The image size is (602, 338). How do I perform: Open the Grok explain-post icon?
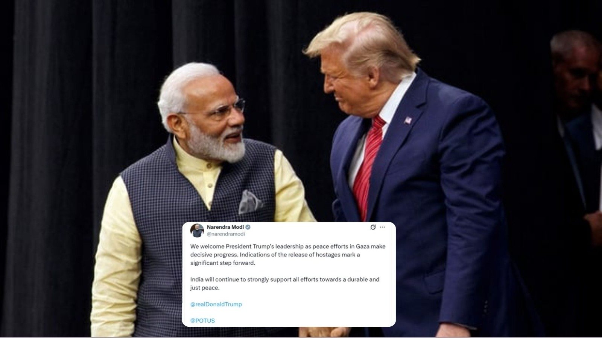(373, 227)
